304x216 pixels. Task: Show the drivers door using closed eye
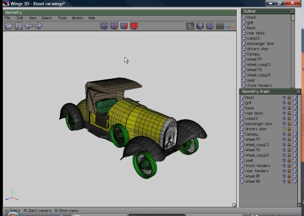tap(284, 129)
